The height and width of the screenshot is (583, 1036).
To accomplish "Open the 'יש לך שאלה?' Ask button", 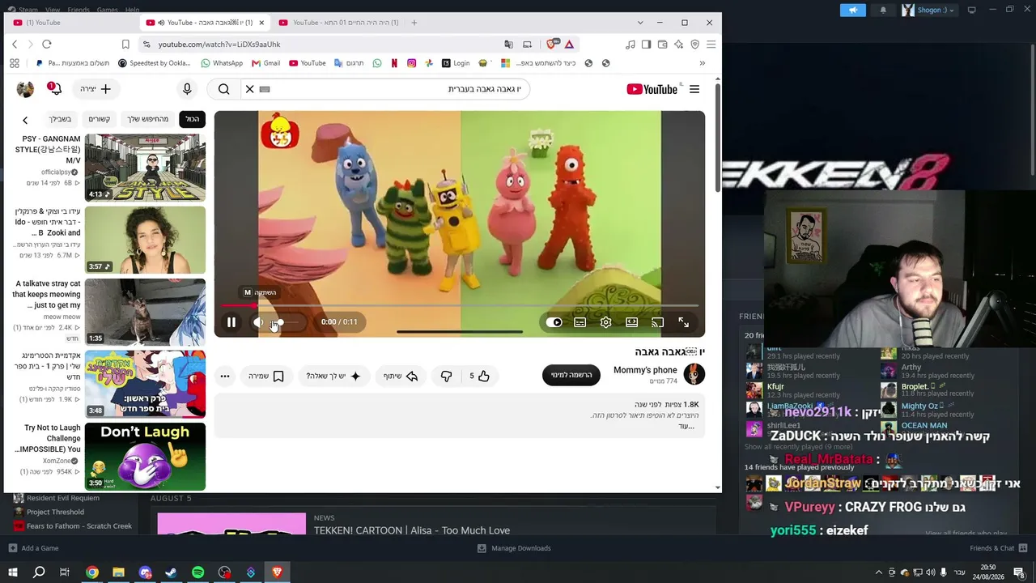I will coord(333,376).
